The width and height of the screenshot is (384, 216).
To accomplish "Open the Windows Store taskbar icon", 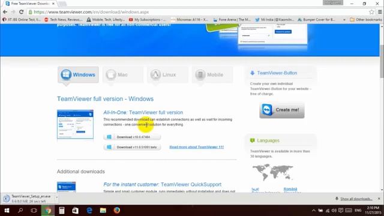I will (76, 211).
